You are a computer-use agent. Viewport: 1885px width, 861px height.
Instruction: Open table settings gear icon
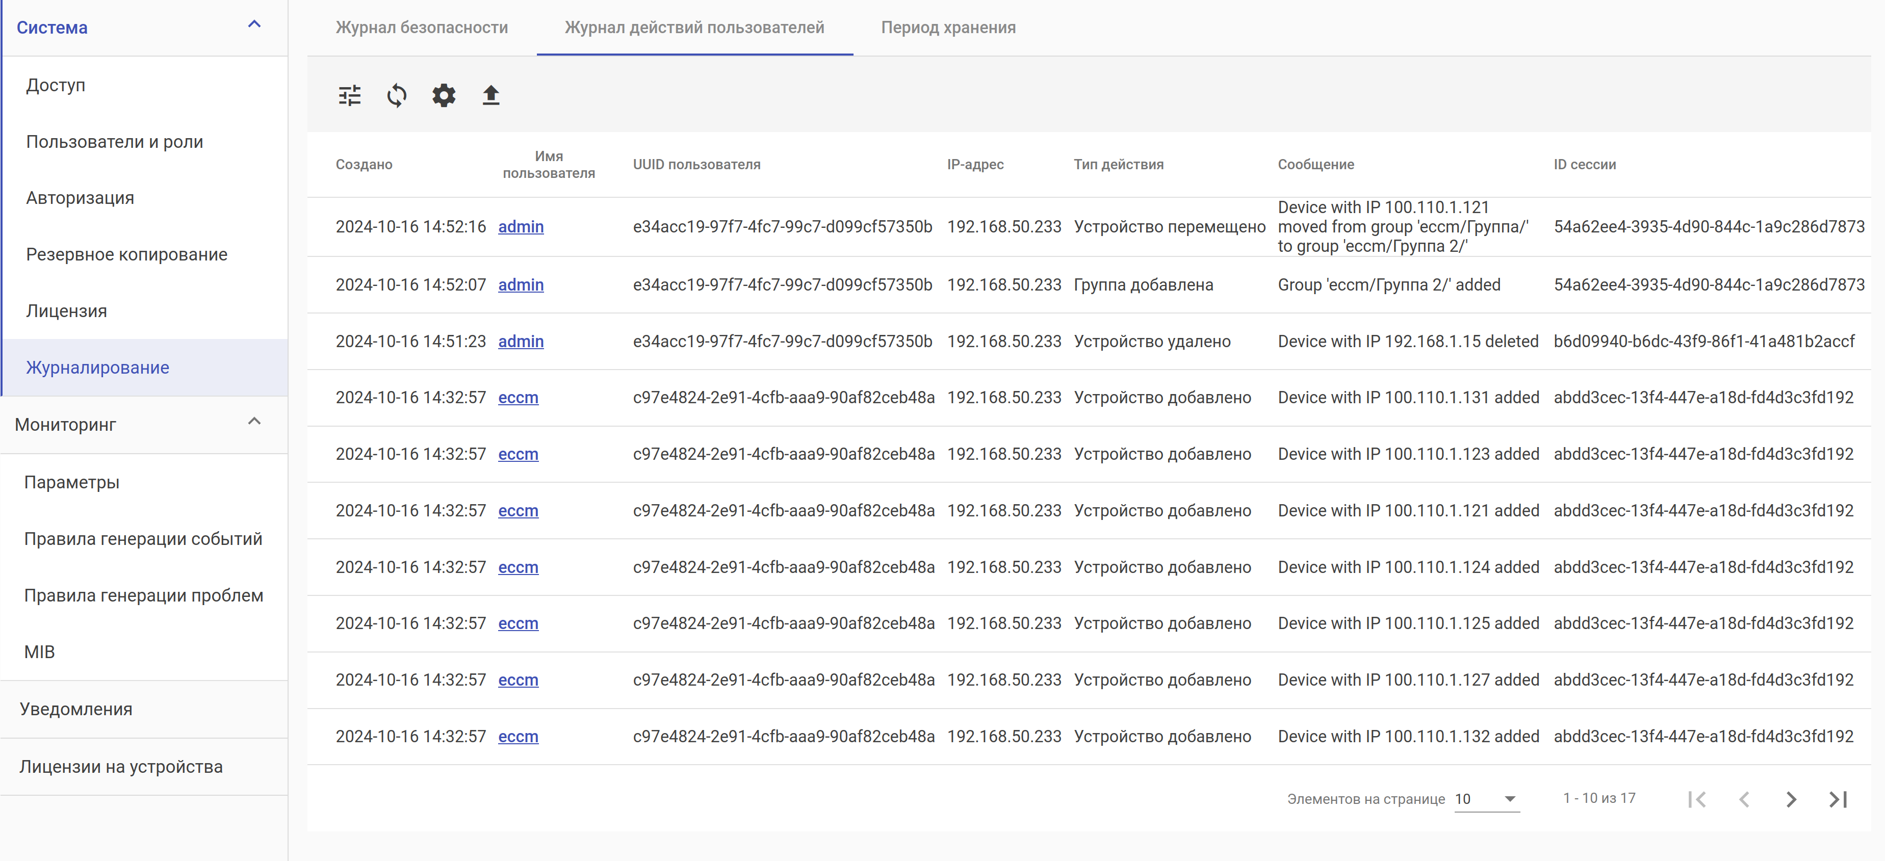(x=444, y=95)
